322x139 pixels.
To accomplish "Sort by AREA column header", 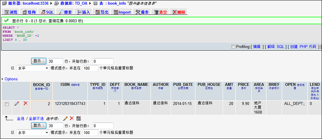I will click(259, 84).
